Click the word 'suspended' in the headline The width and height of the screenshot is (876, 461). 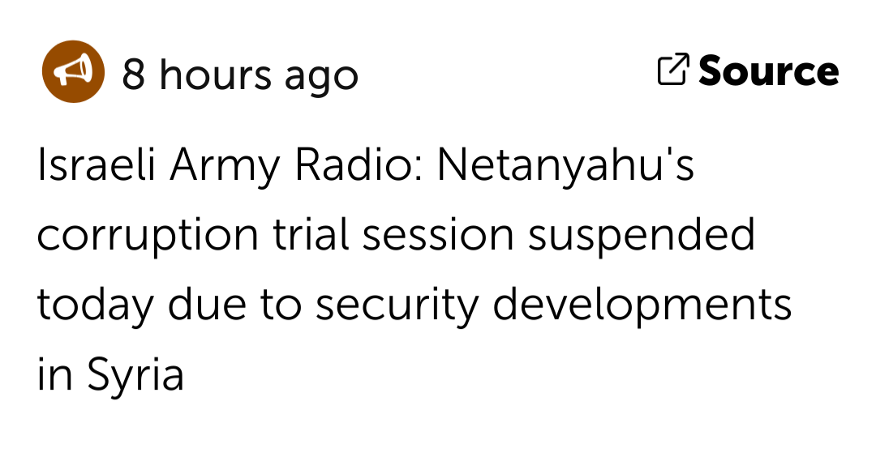tap(642, 233)
